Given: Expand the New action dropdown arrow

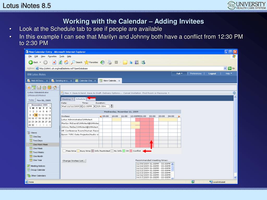Looking at the screenshot, I should coord(70,93).
